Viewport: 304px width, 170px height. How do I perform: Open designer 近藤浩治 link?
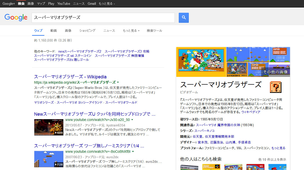click(x=217, y=142)
